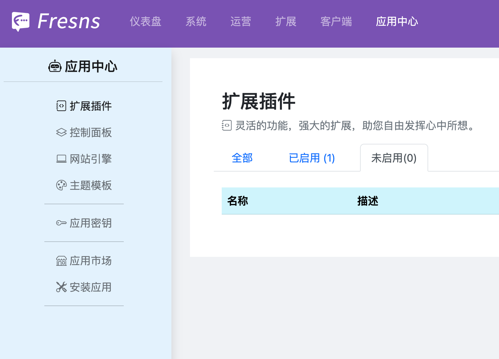Image resolution: width=499 pixels, height=359 pixels.
Task: Navigate to 运营 in top bar
Action: pyautogui.click(x=241, y=21)
